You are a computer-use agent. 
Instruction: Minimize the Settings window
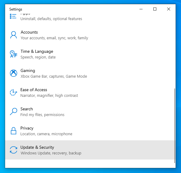click(141, 9)
